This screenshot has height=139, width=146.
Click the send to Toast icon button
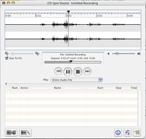click(137, 132)
